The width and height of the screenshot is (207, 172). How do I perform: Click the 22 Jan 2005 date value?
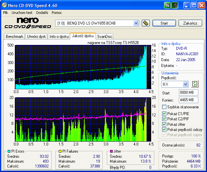tap(185, 60)
